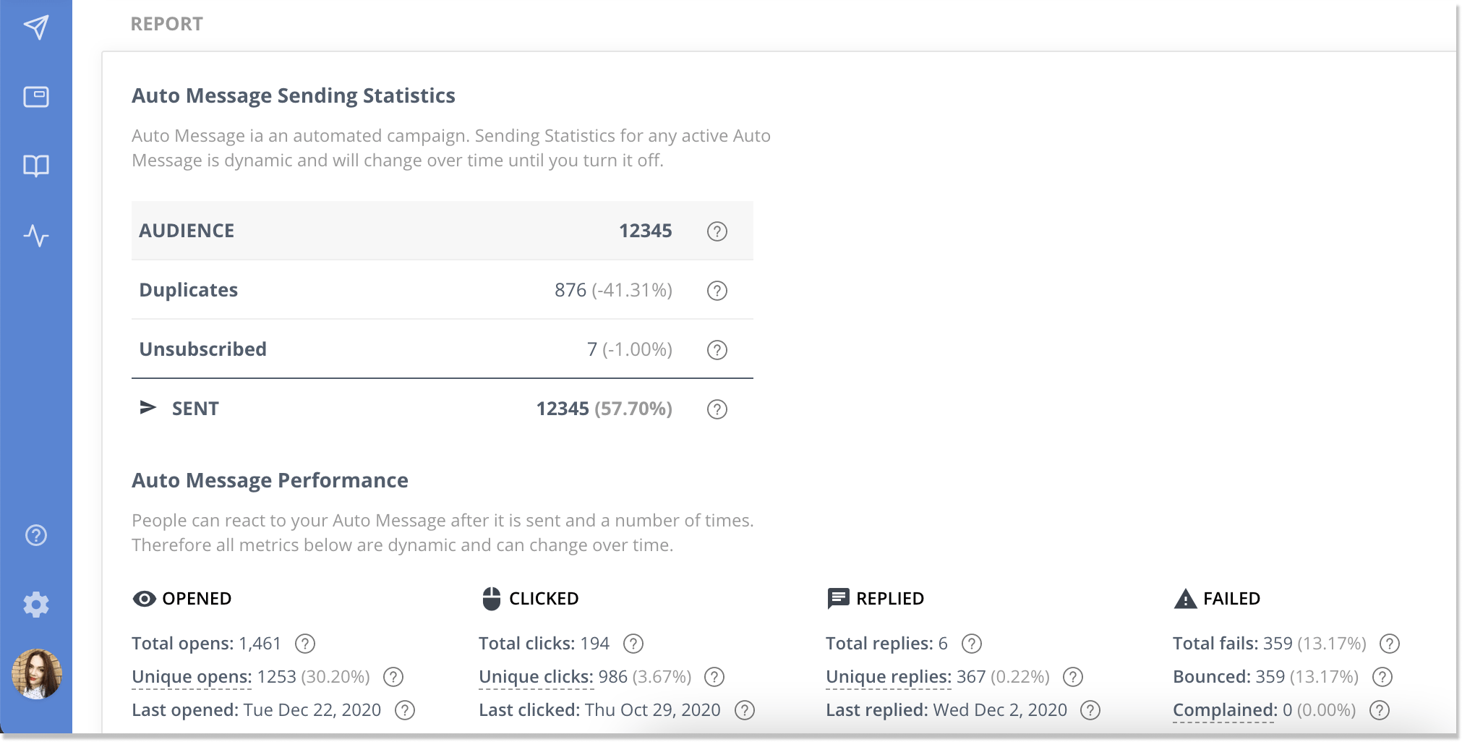Click the user avatar photo in sidebar
1462x742 pixels.
tap(37, 674)
